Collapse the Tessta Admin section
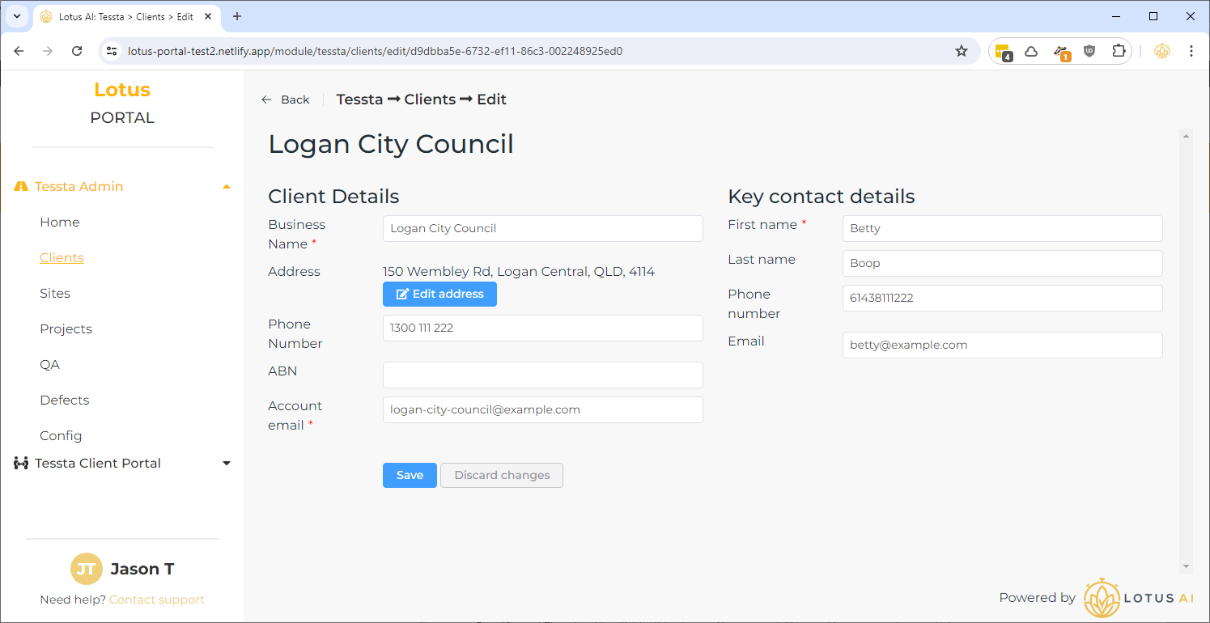This screenshot has width=1210, height=623. 227,187
